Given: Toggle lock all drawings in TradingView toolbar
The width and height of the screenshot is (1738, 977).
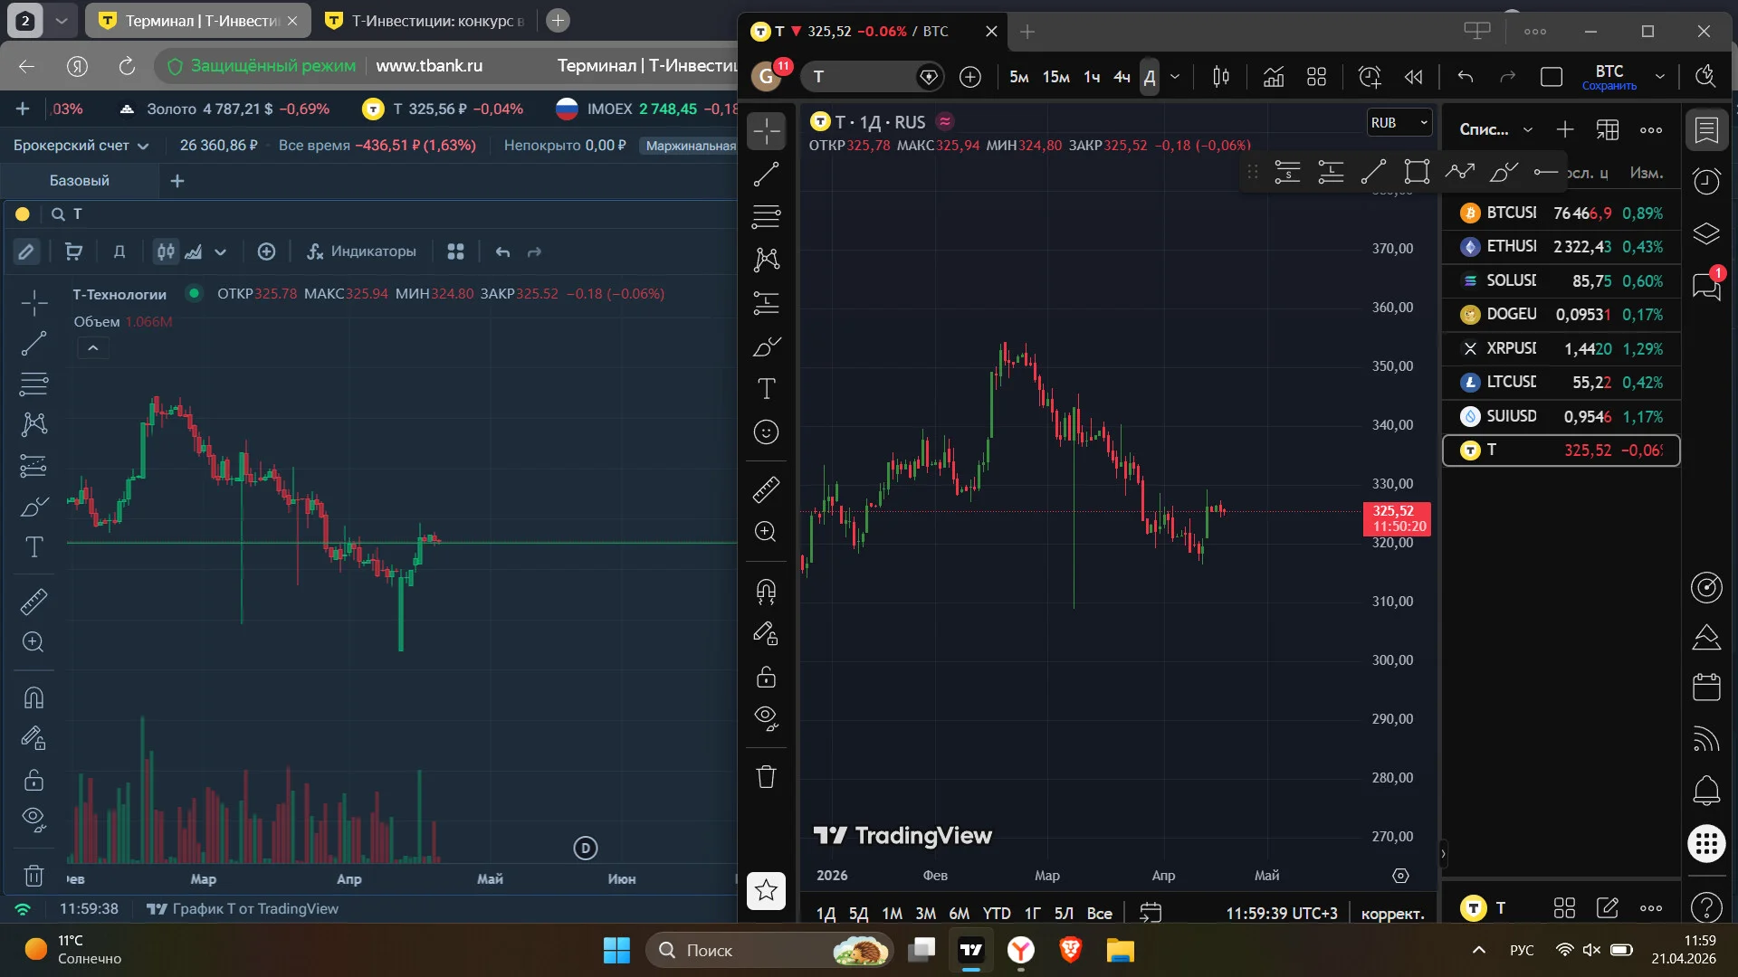Looking at the screenshot, I should pos(766,677).
